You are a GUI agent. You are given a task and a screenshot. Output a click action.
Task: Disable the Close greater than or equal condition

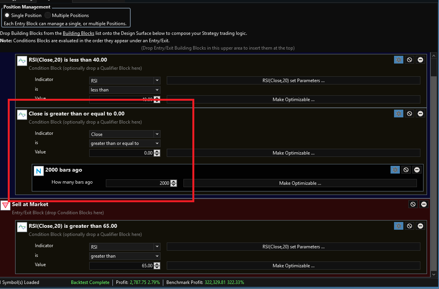click(410, 114)
